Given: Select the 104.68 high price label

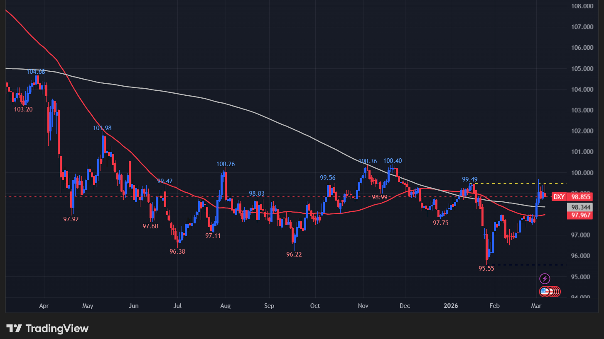Looking at the screenshot, I should [36, 72].
